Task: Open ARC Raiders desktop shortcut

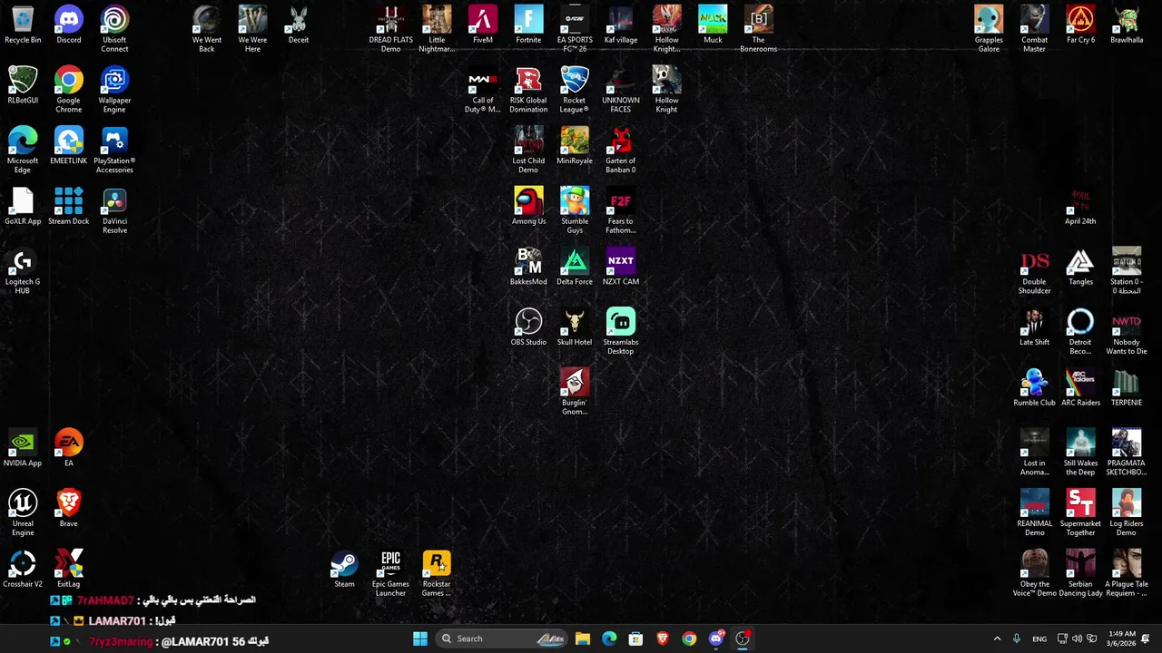Action: (1080, 388)
